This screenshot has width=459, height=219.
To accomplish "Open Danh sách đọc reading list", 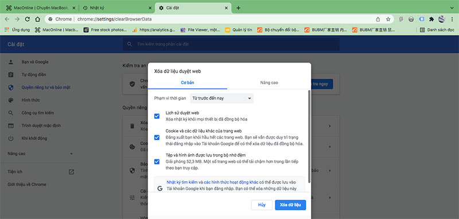I will click(437, 30).
